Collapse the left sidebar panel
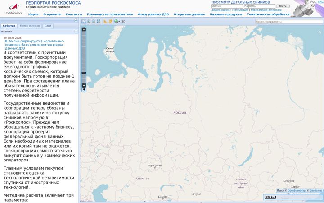Screen dimensions: 324x203 [x=76, y=20]
